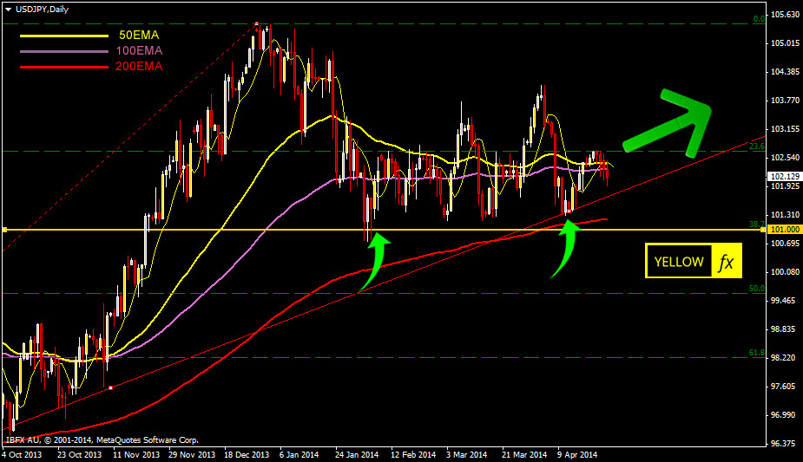The height and width of the screenshot is (462, 803).
Task: Click the 50.0 Fibonacci level label
Action: (755, 289)
